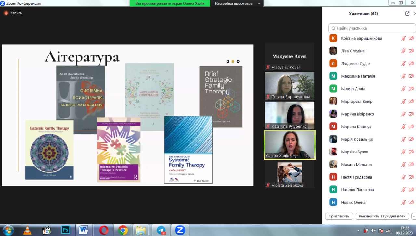Click the Пригласить button
This screenshot has width=416, height=236.
coord(339,216)
